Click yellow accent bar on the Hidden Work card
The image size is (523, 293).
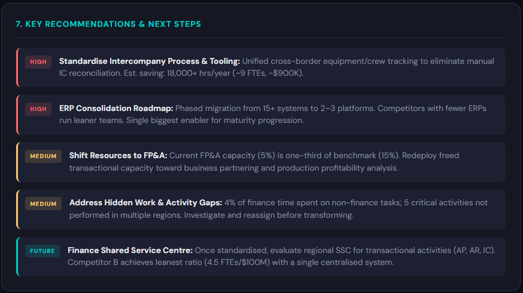point(17,209)
